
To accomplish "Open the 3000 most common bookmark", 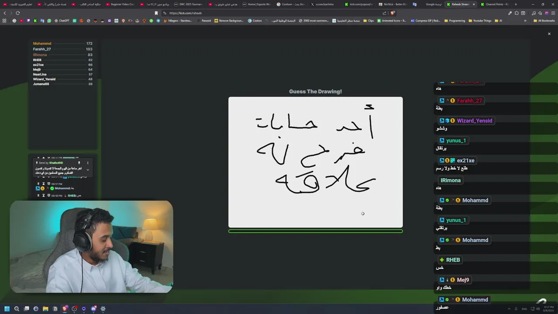I will pyautogui.click(x=314, y=20).
